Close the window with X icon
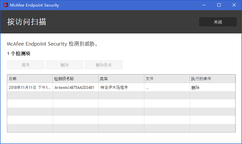This screenshot has width=242, height=144. coord(234,5)
